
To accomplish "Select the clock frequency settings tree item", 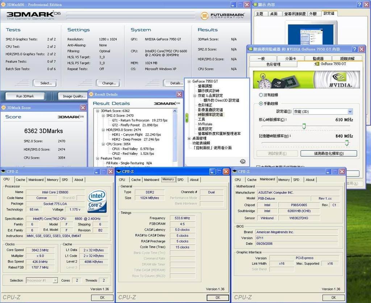I will (x=210, y=115).
